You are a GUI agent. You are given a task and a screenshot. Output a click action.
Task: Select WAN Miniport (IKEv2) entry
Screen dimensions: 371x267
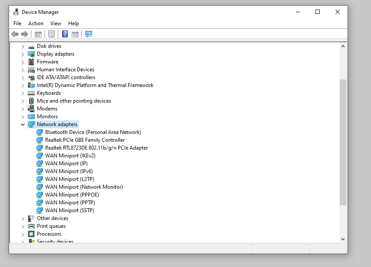coord(70,156)
